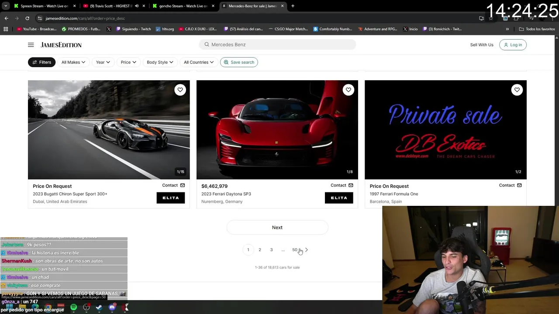Image resolution: width=559 pixels, height=314 pixels.
Task: Click the '$6,462,979' price text
Action: (214, 186)
